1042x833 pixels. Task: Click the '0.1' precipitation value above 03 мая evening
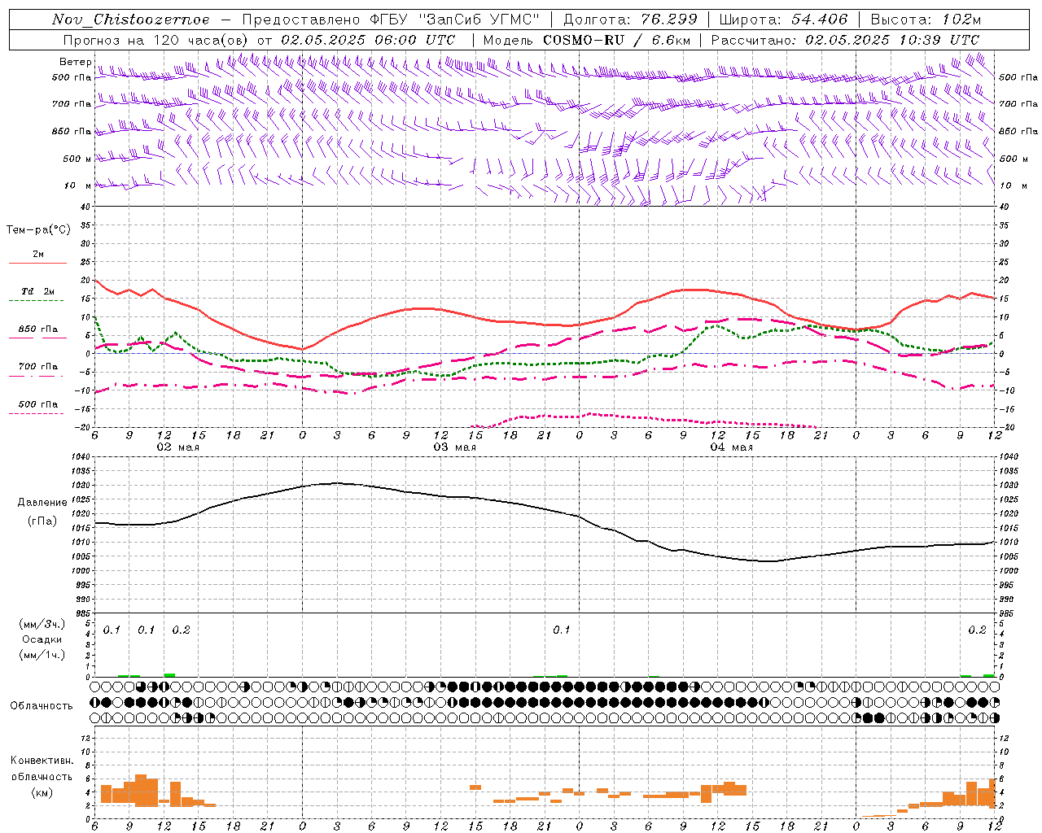[562, 630]
